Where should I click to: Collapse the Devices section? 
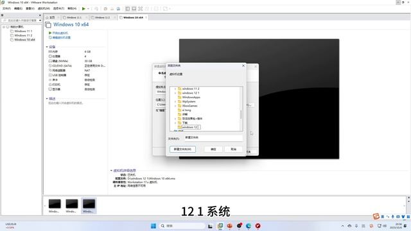pos(47,47)
